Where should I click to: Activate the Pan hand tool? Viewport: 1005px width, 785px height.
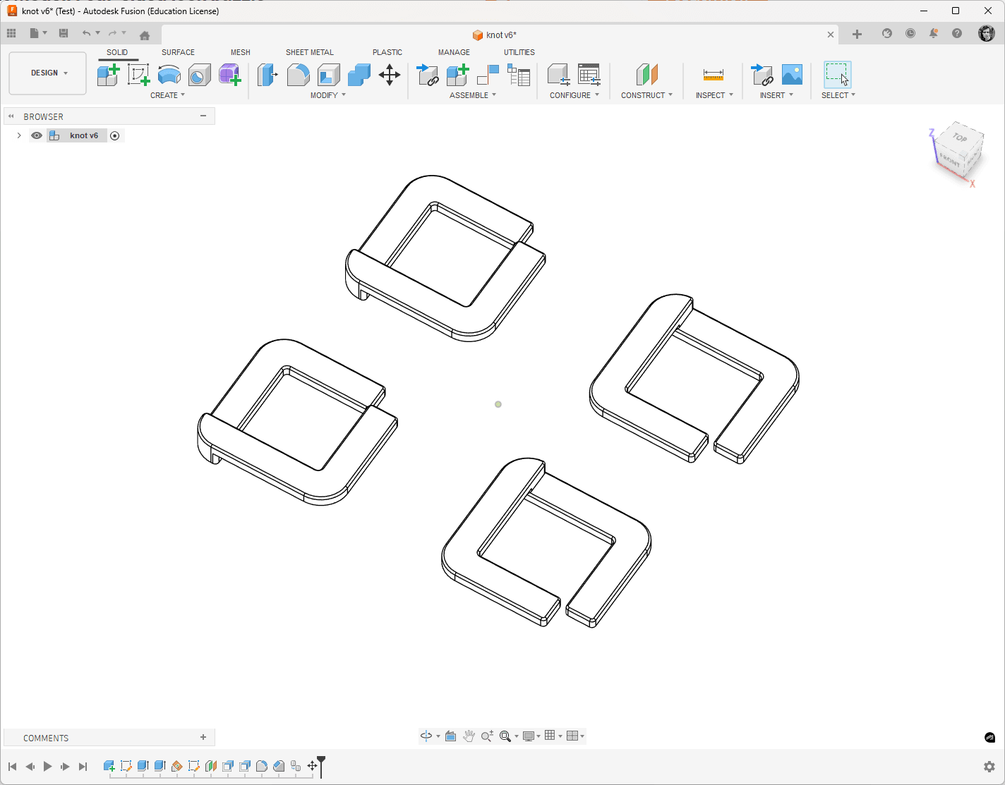[469, 736]
